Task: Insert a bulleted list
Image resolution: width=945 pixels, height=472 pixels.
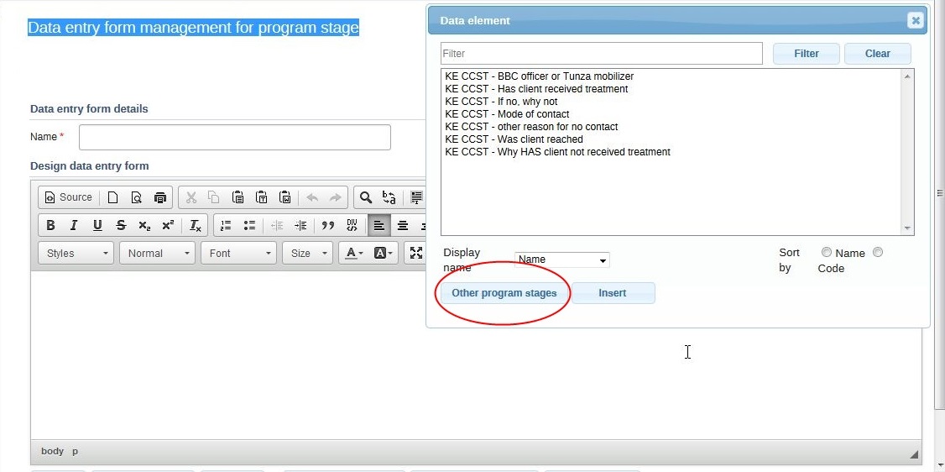Action: pyautogui.click(x=249, y=225)
